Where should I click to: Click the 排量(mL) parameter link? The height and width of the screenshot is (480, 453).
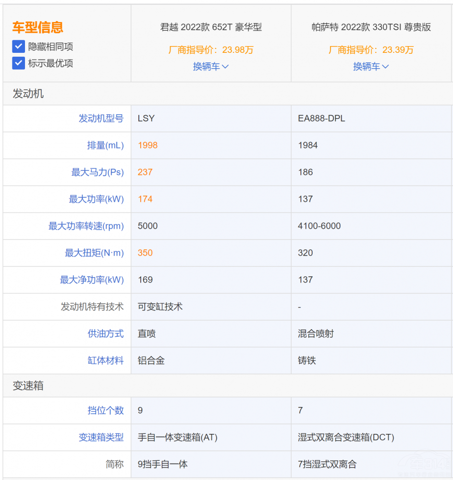[106, 145]
